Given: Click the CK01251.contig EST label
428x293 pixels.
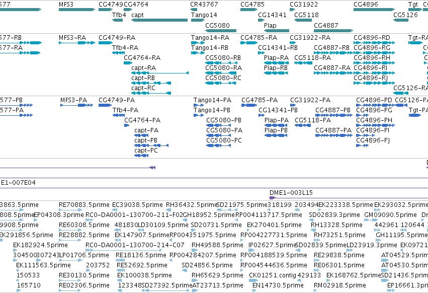Looking at the screenshot, I should pyautogui.click(x=273, y=275).
